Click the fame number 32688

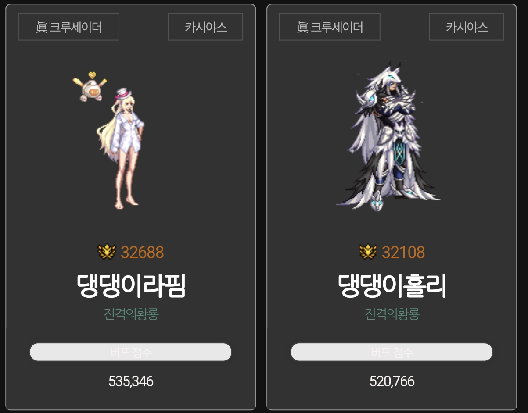pyautogui.click(x=142, y=253)
